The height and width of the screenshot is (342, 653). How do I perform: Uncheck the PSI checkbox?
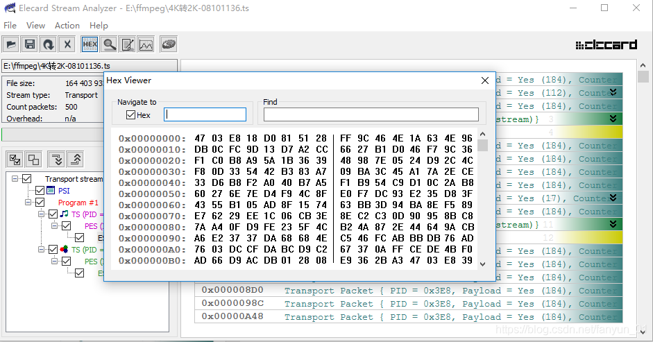[x=40, y=190]
